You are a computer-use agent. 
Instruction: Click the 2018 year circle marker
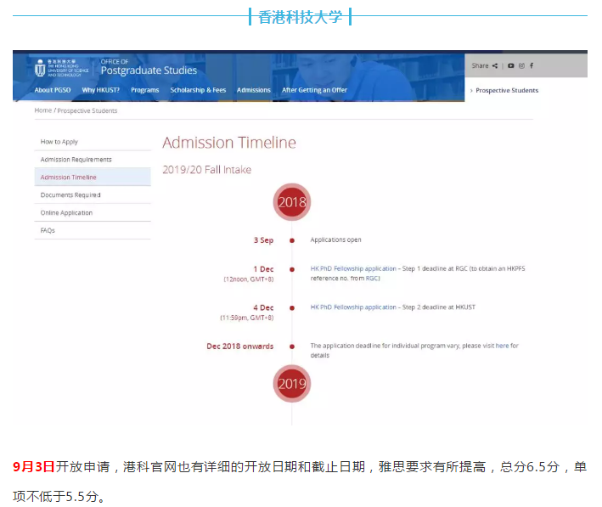pyautogui.click(x=292, y=202)
